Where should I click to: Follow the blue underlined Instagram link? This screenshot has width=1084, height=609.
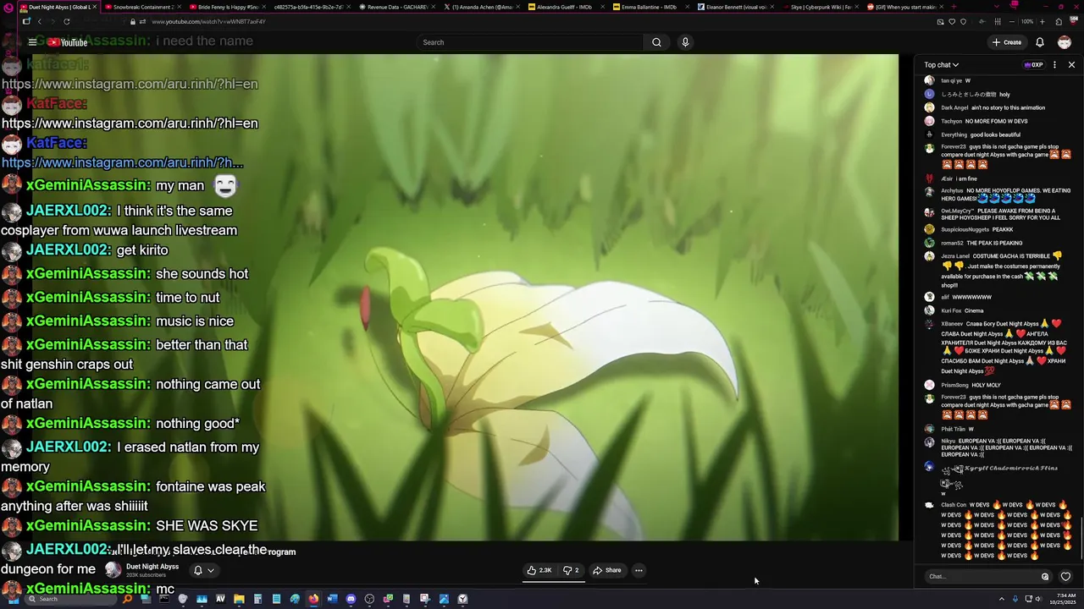click(x=122, y=162)
